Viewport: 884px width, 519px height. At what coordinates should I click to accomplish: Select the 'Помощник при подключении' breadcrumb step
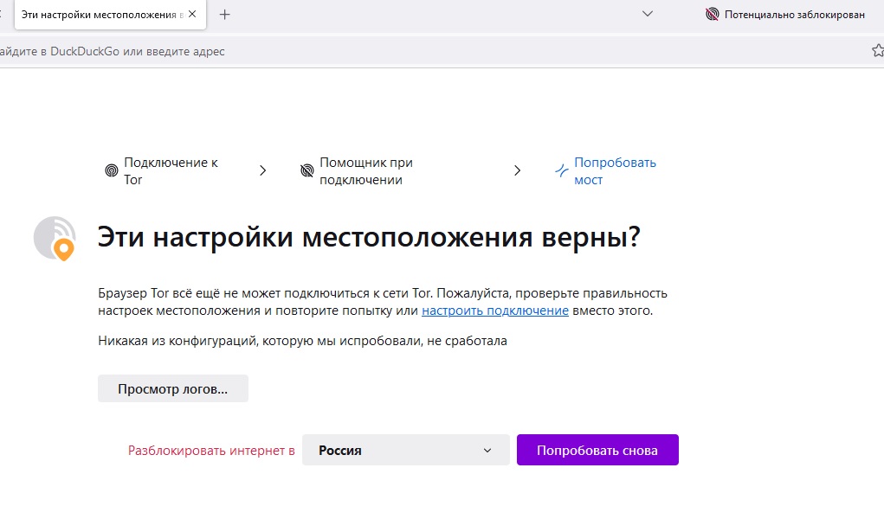point(366,170)
